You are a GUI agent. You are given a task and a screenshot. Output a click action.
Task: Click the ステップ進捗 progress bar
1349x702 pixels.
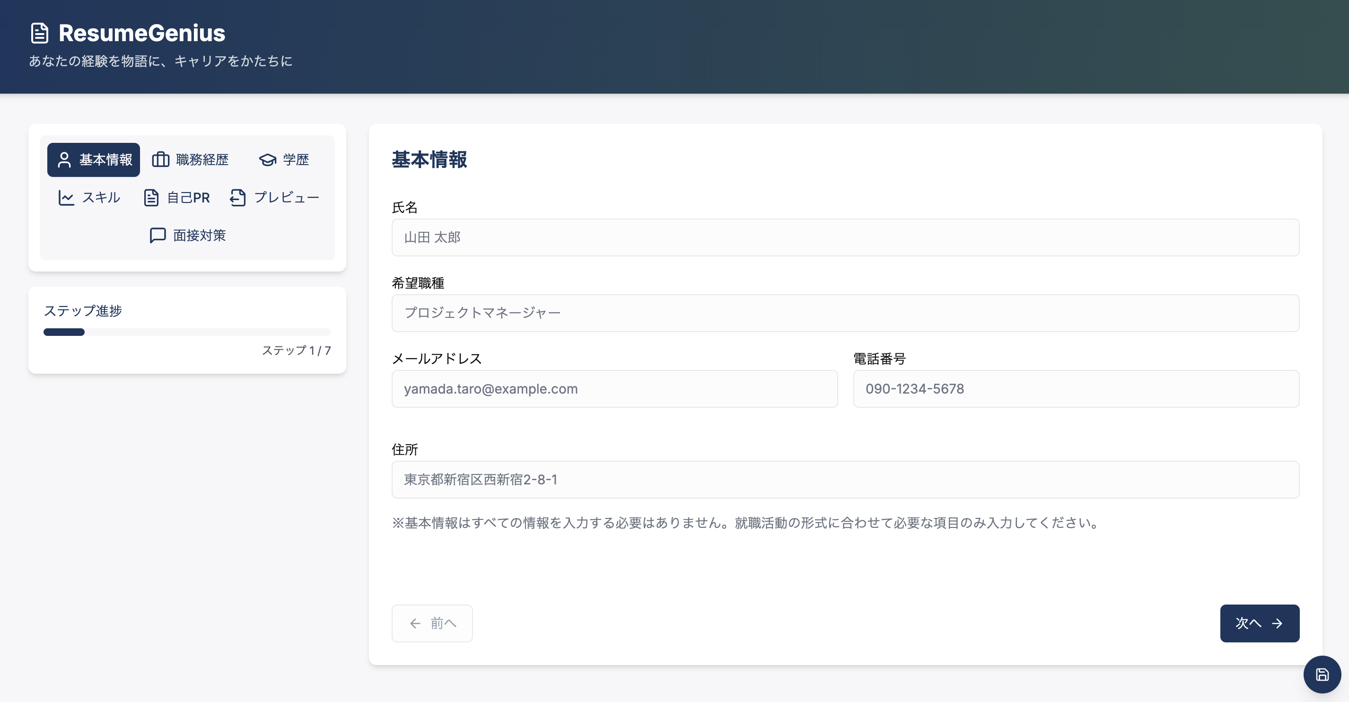click(x=187, y=332)
